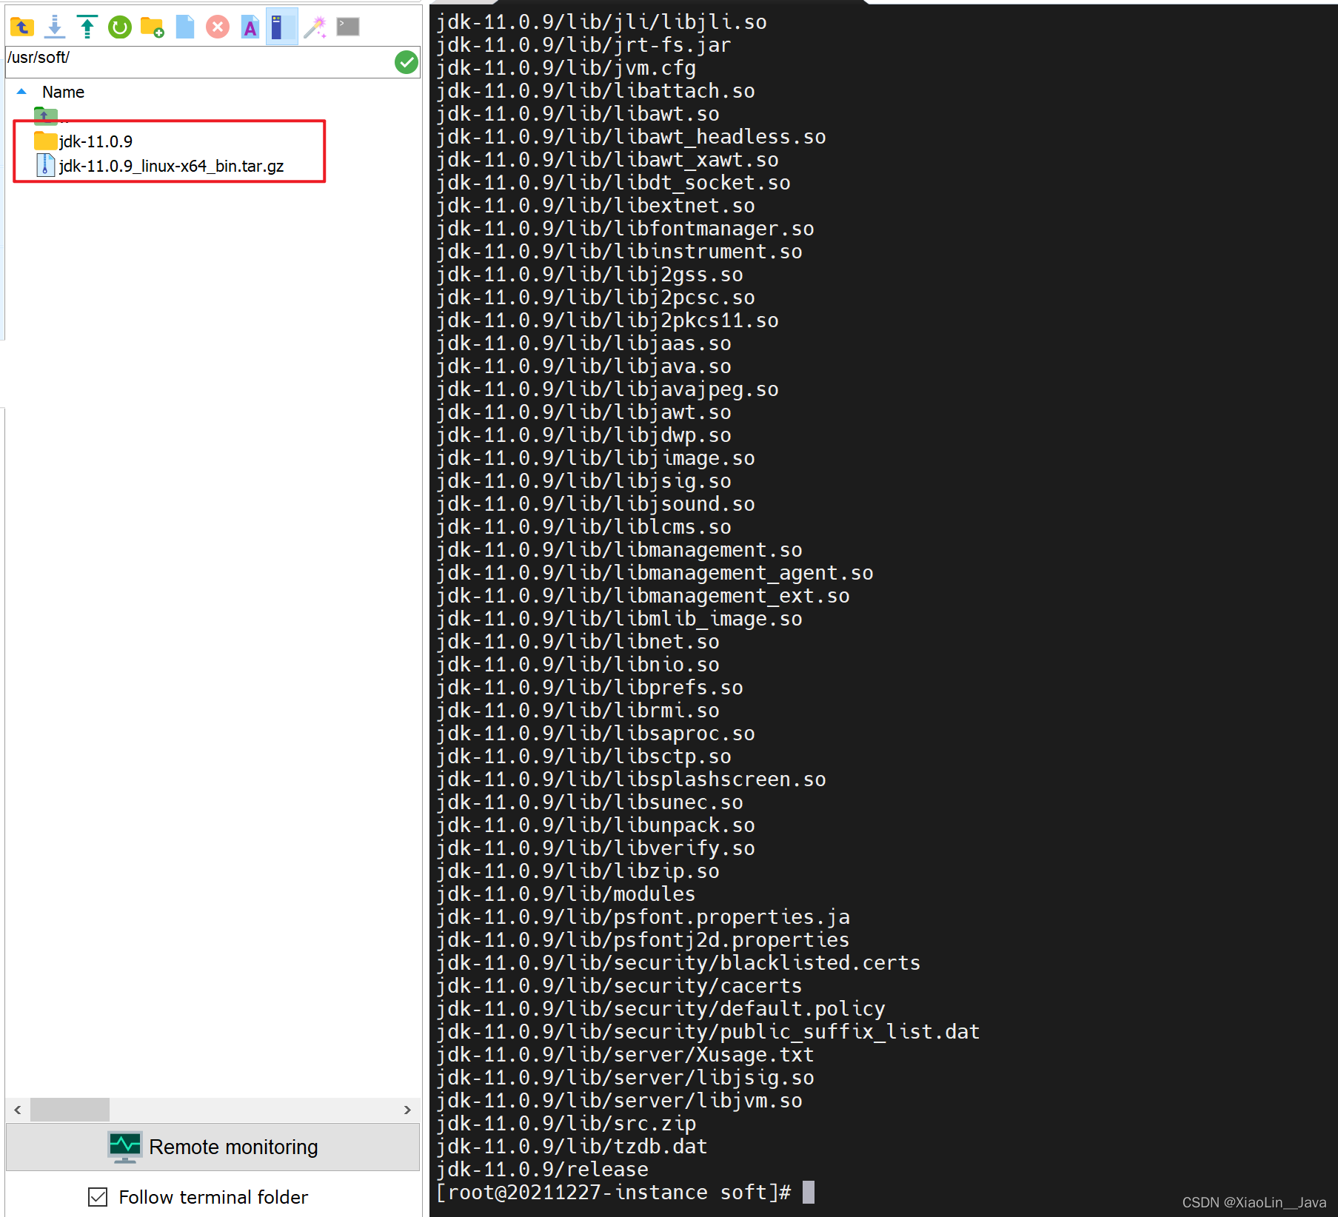Screen dimensions: 1338x1217
Task: Click the terminal line 'jdk-11.0.9/lib/jrt-fs.jar'
Action: 583,44
